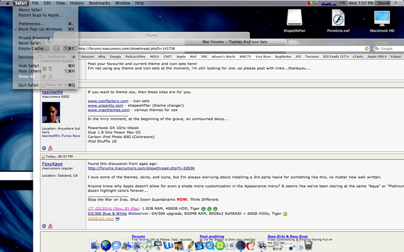Open the David user menu
Viewport: 404px width, 252px height.
click(383, 3)
